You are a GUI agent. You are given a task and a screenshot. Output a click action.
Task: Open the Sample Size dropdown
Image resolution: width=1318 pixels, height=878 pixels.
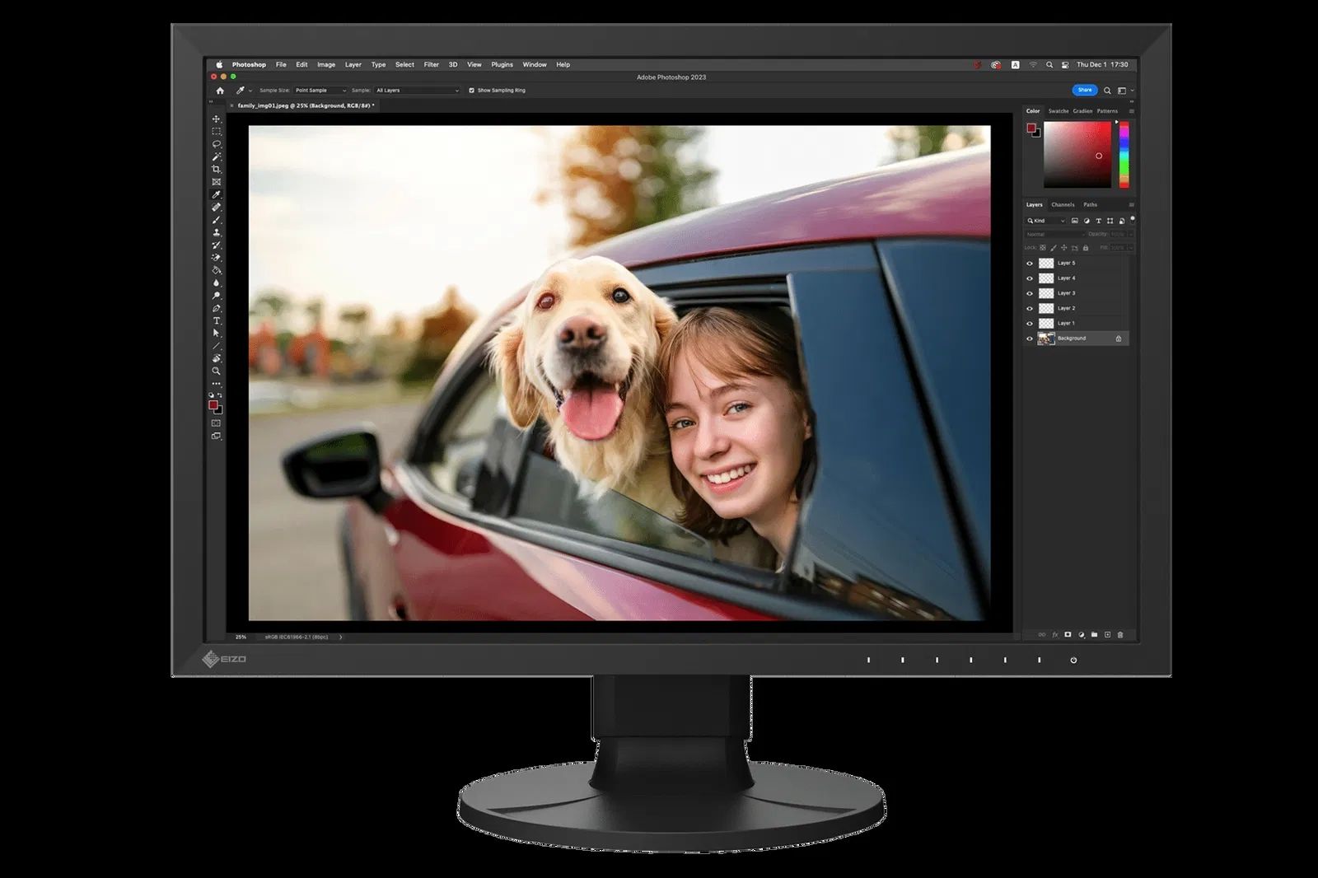click(x=321, y=91)
